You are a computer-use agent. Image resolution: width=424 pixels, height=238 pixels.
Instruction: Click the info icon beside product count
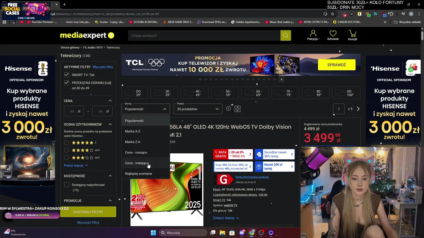click(228, 108)
